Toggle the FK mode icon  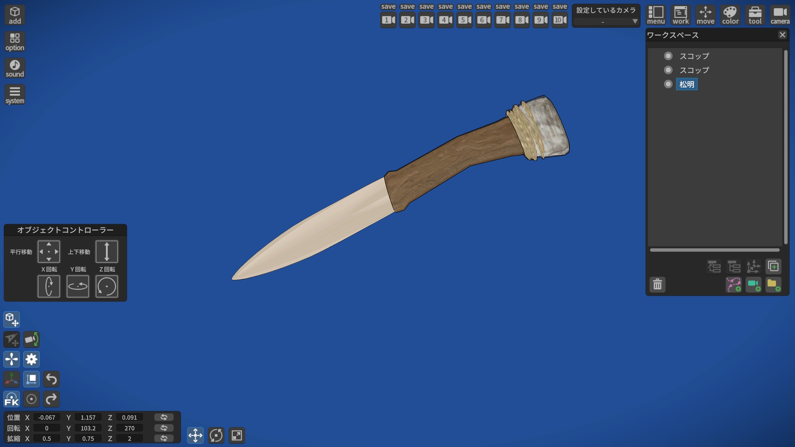point(12,399)
